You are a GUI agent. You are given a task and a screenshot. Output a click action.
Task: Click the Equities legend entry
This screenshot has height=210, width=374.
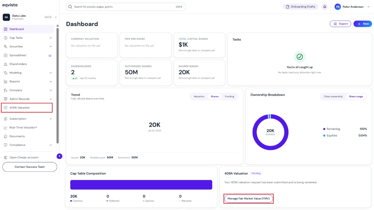coord(345,135)
